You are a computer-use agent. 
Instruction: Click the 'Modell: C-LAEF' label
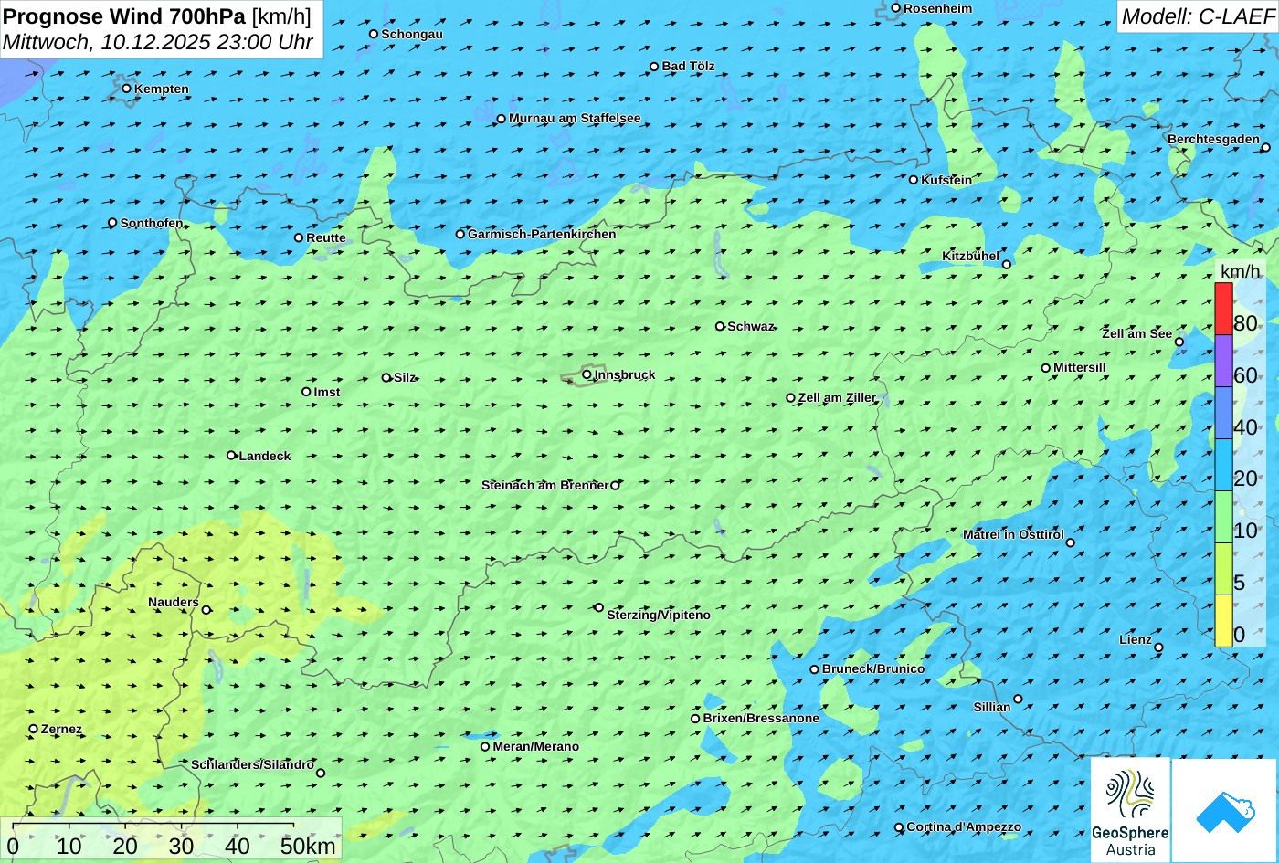click(1197, 16)
